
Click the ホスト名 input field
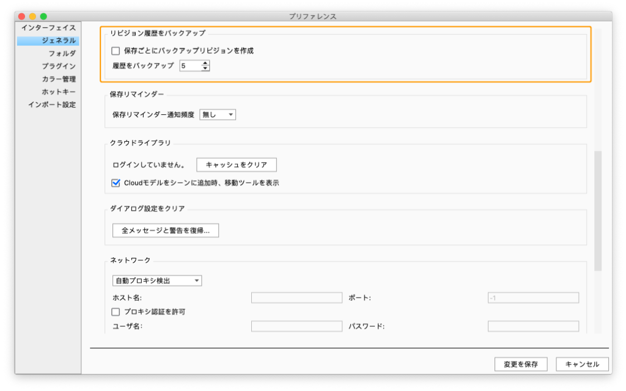click(296, 298)
